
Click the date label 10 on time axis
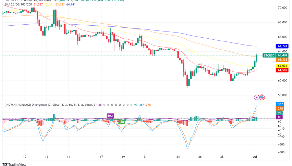click(25, 157)
